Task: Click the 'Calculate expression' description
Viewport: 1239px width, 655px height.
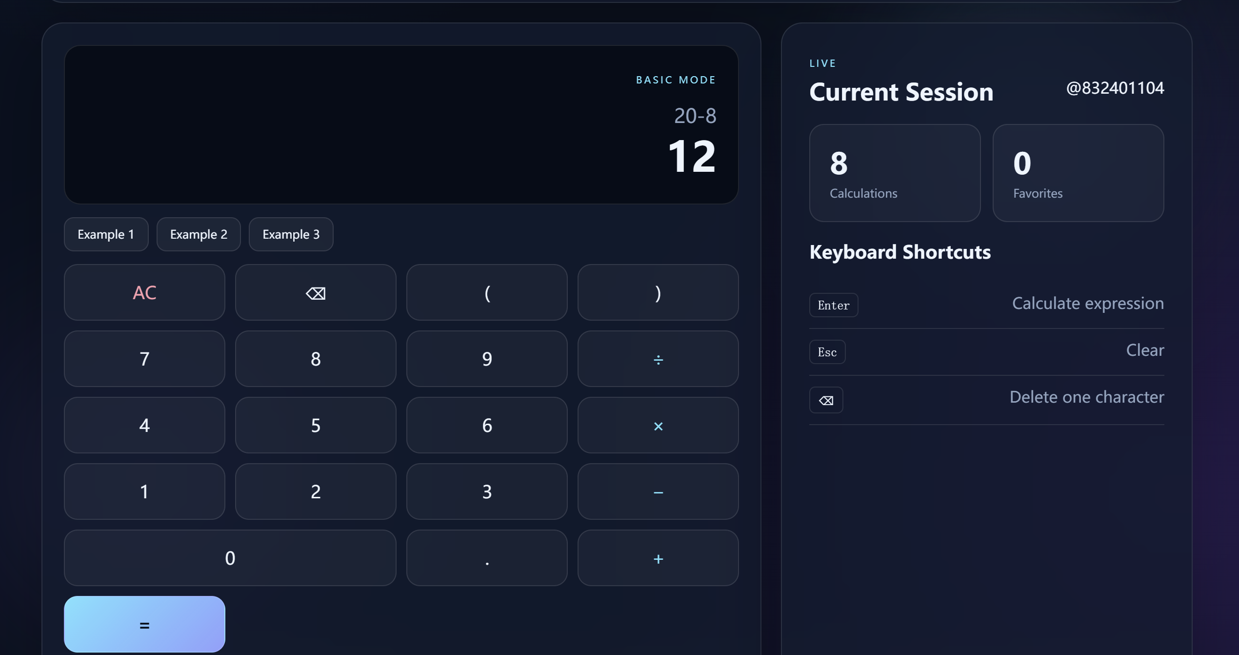Action: [1088, 304]
